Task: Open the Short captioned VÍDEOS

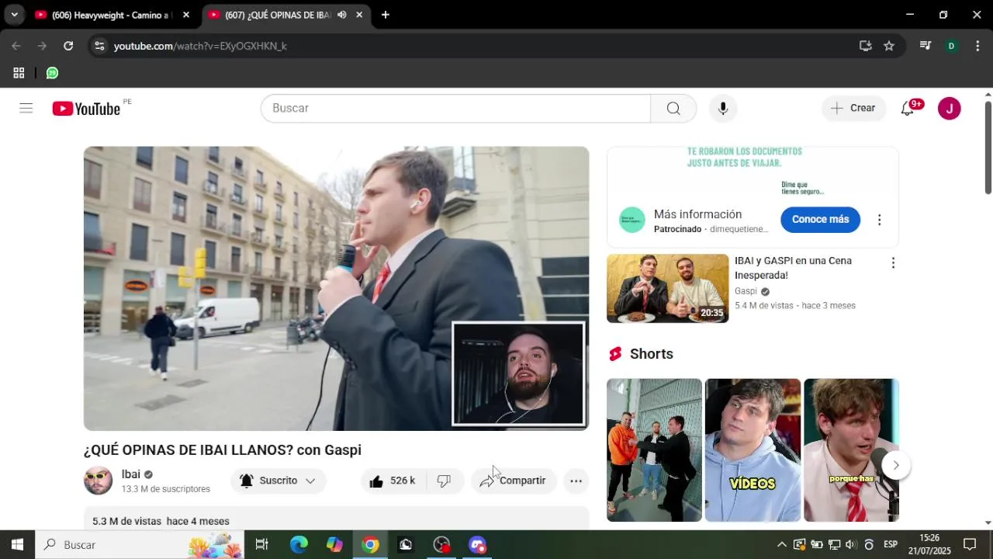Action: (x=753, y=450)
